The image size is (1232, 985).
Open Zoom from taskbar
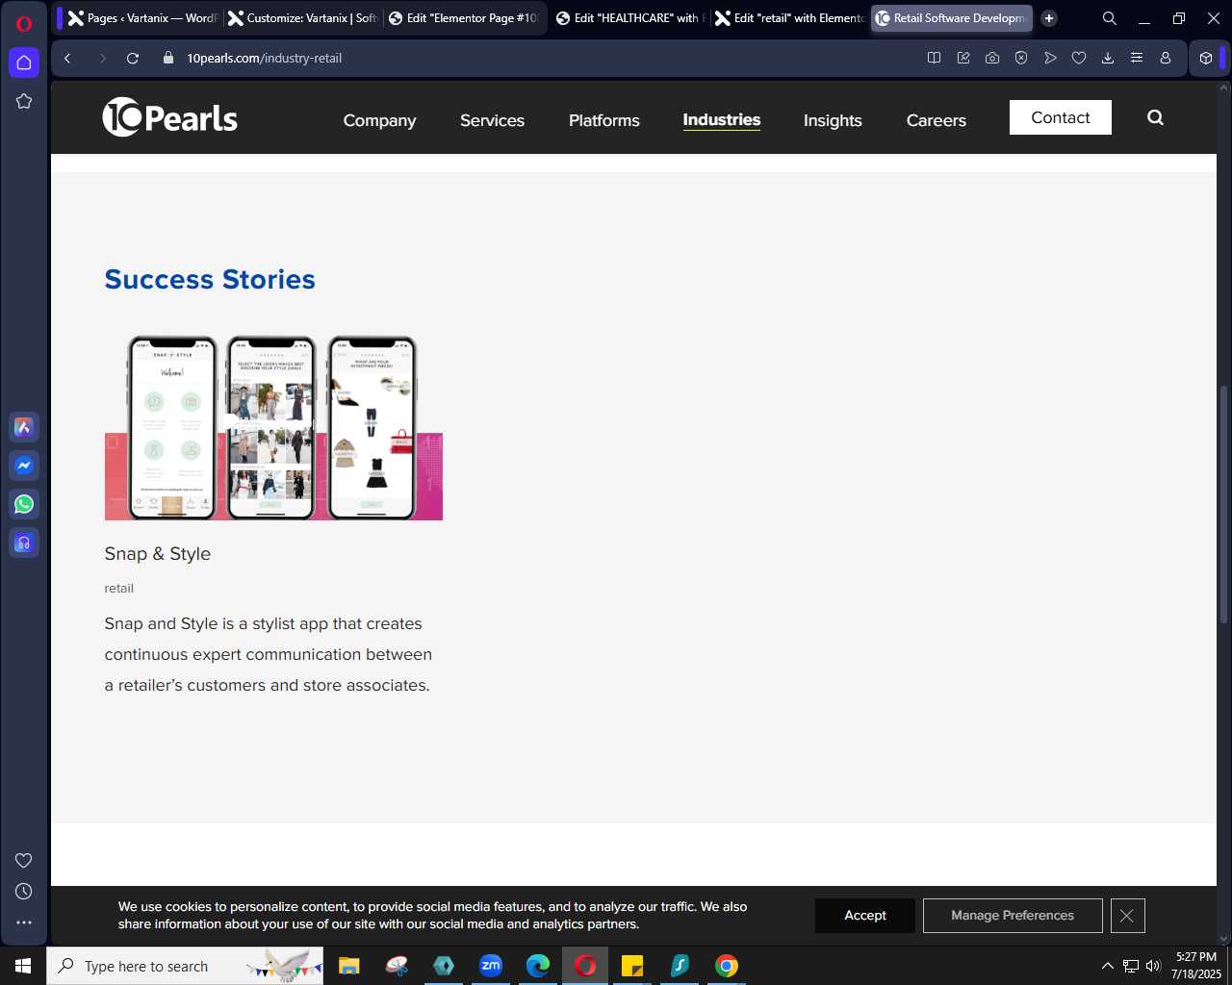tap(491, 966)
